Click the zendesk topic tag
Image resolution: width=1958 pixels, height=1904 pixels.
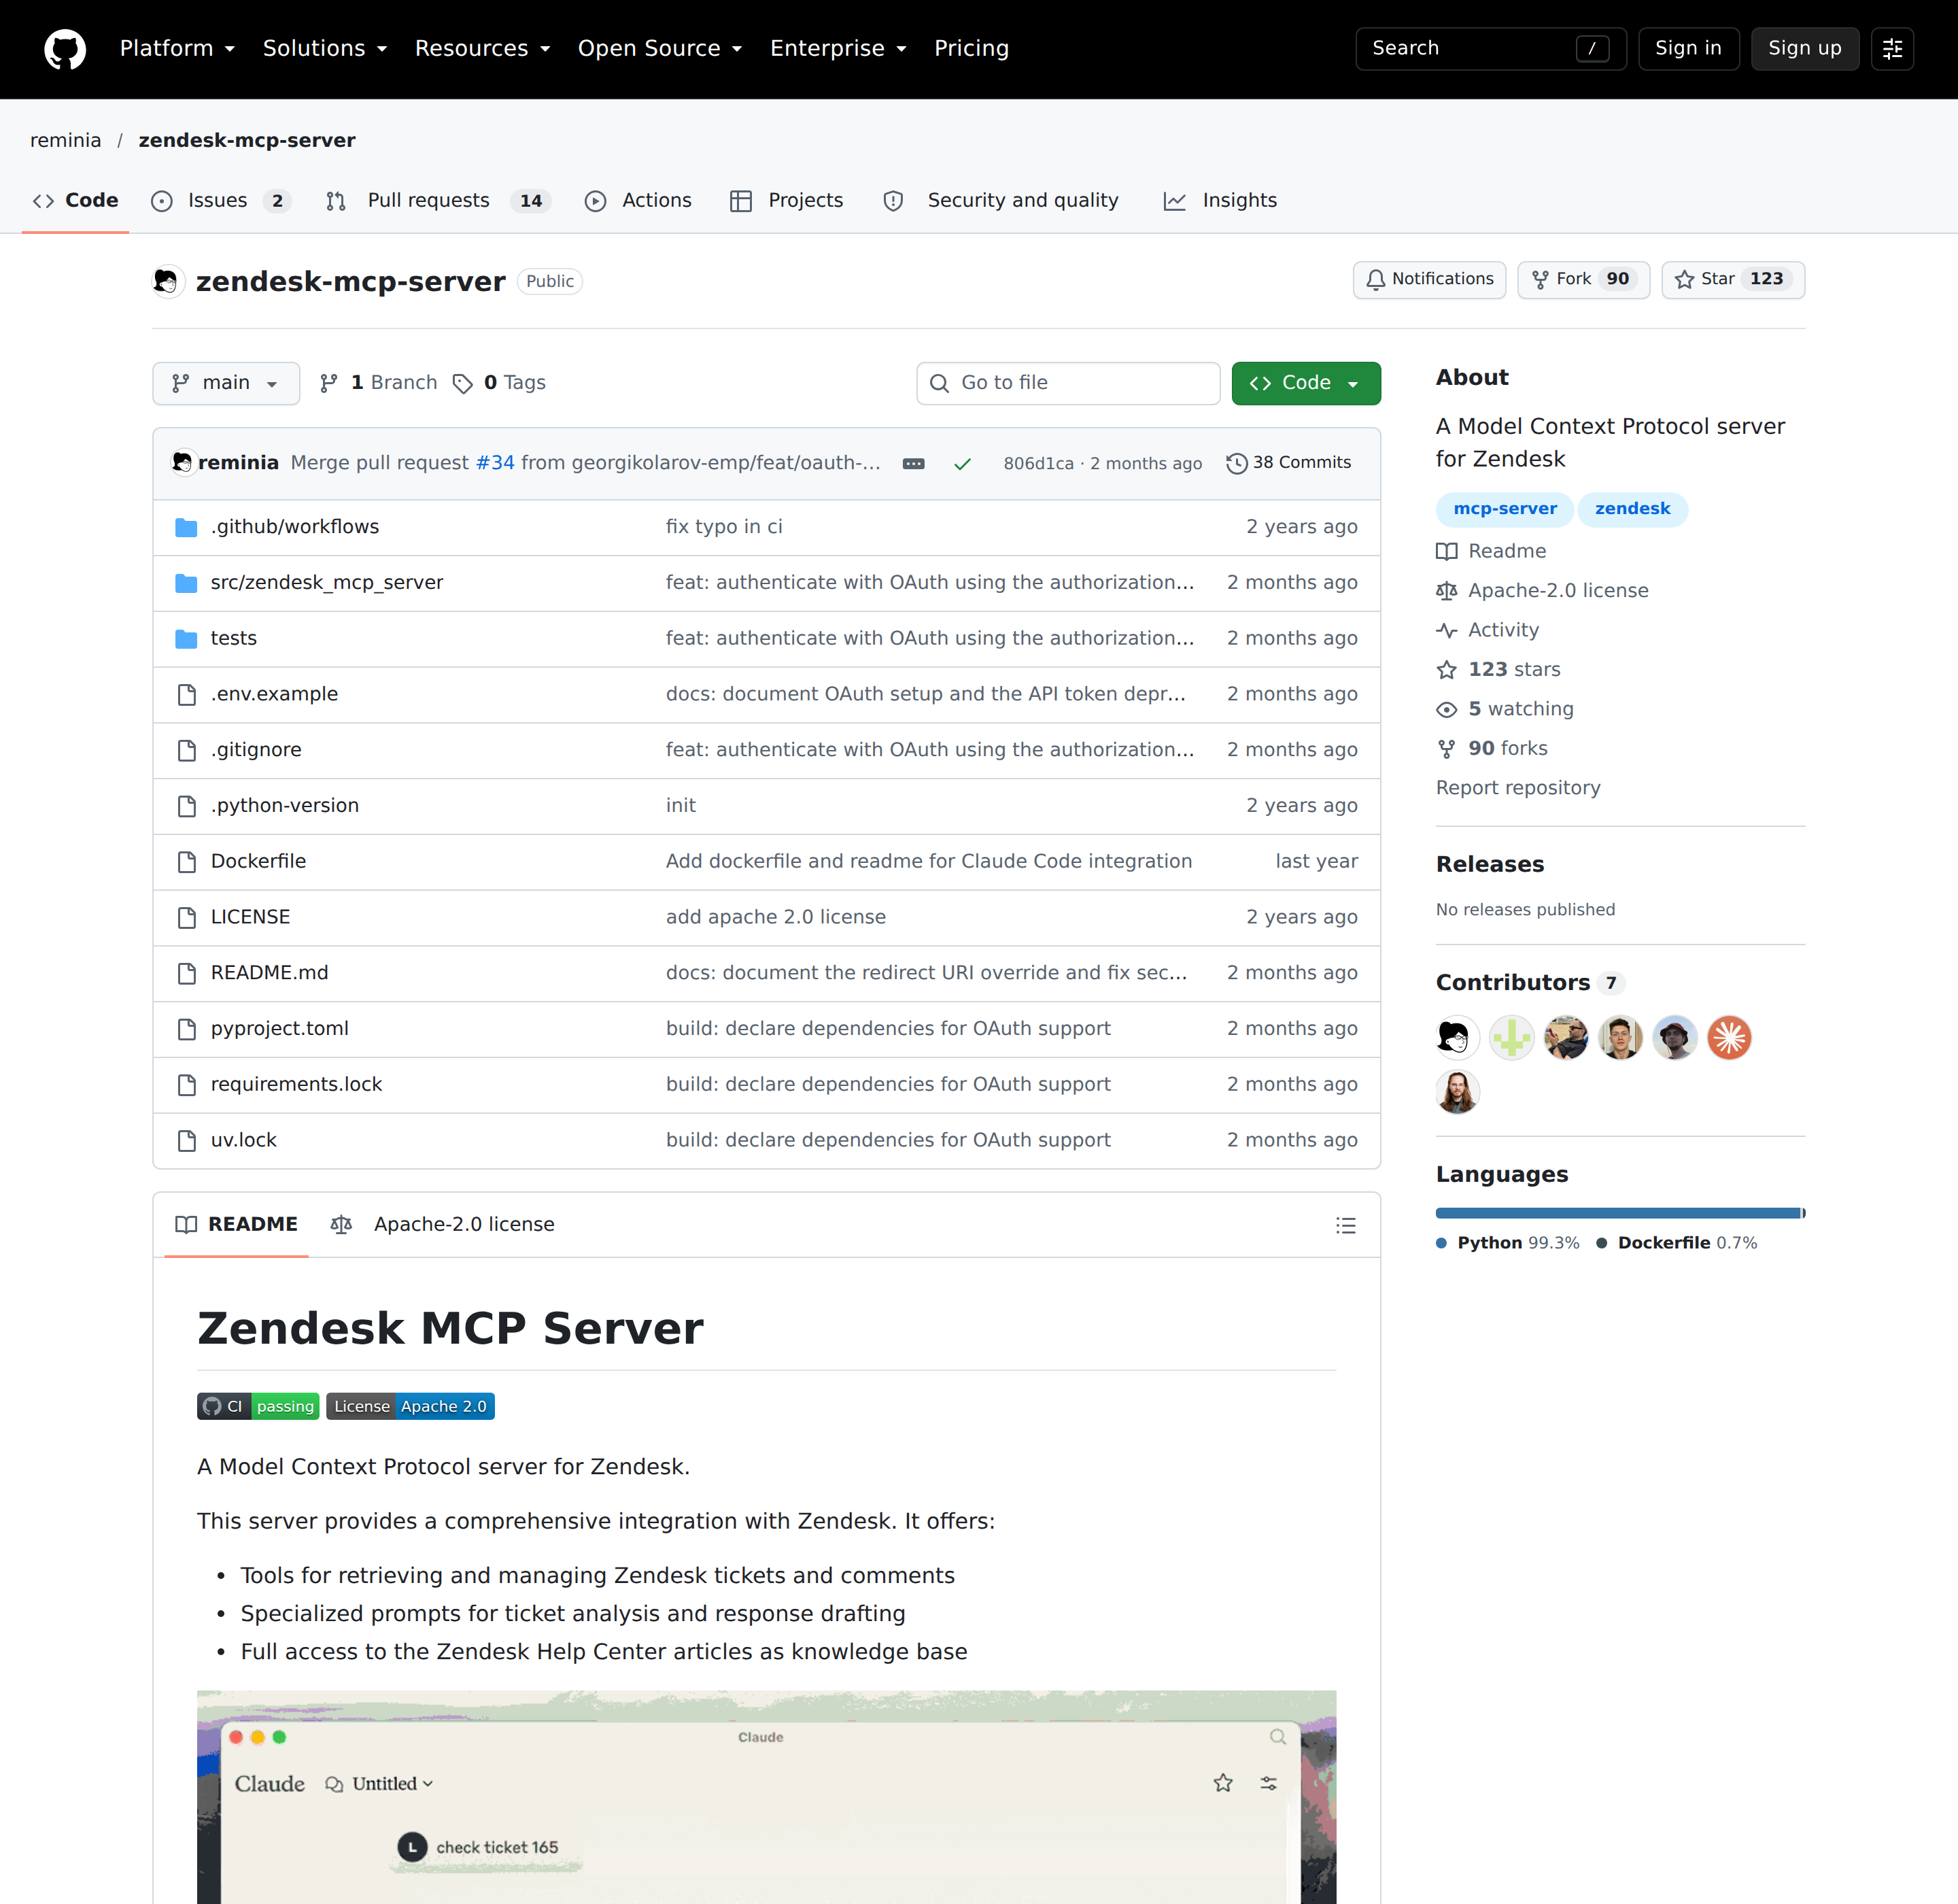1632,509
